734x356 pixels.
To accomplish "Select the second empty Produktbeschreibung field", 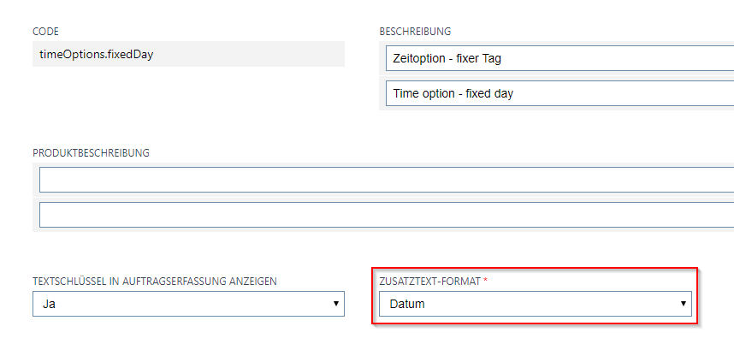I will [385, 215].
